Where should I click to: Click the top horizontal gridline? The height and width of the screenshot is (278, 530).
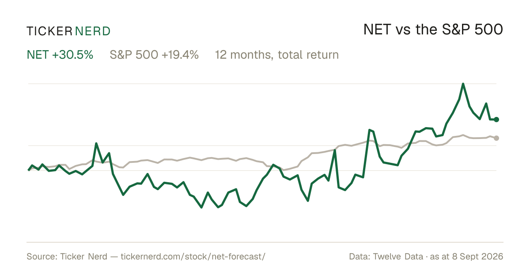tap(262, 83)
